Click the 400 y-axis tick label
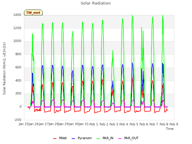Viewport: 192px width, 144px height. [x=18, y=81]
